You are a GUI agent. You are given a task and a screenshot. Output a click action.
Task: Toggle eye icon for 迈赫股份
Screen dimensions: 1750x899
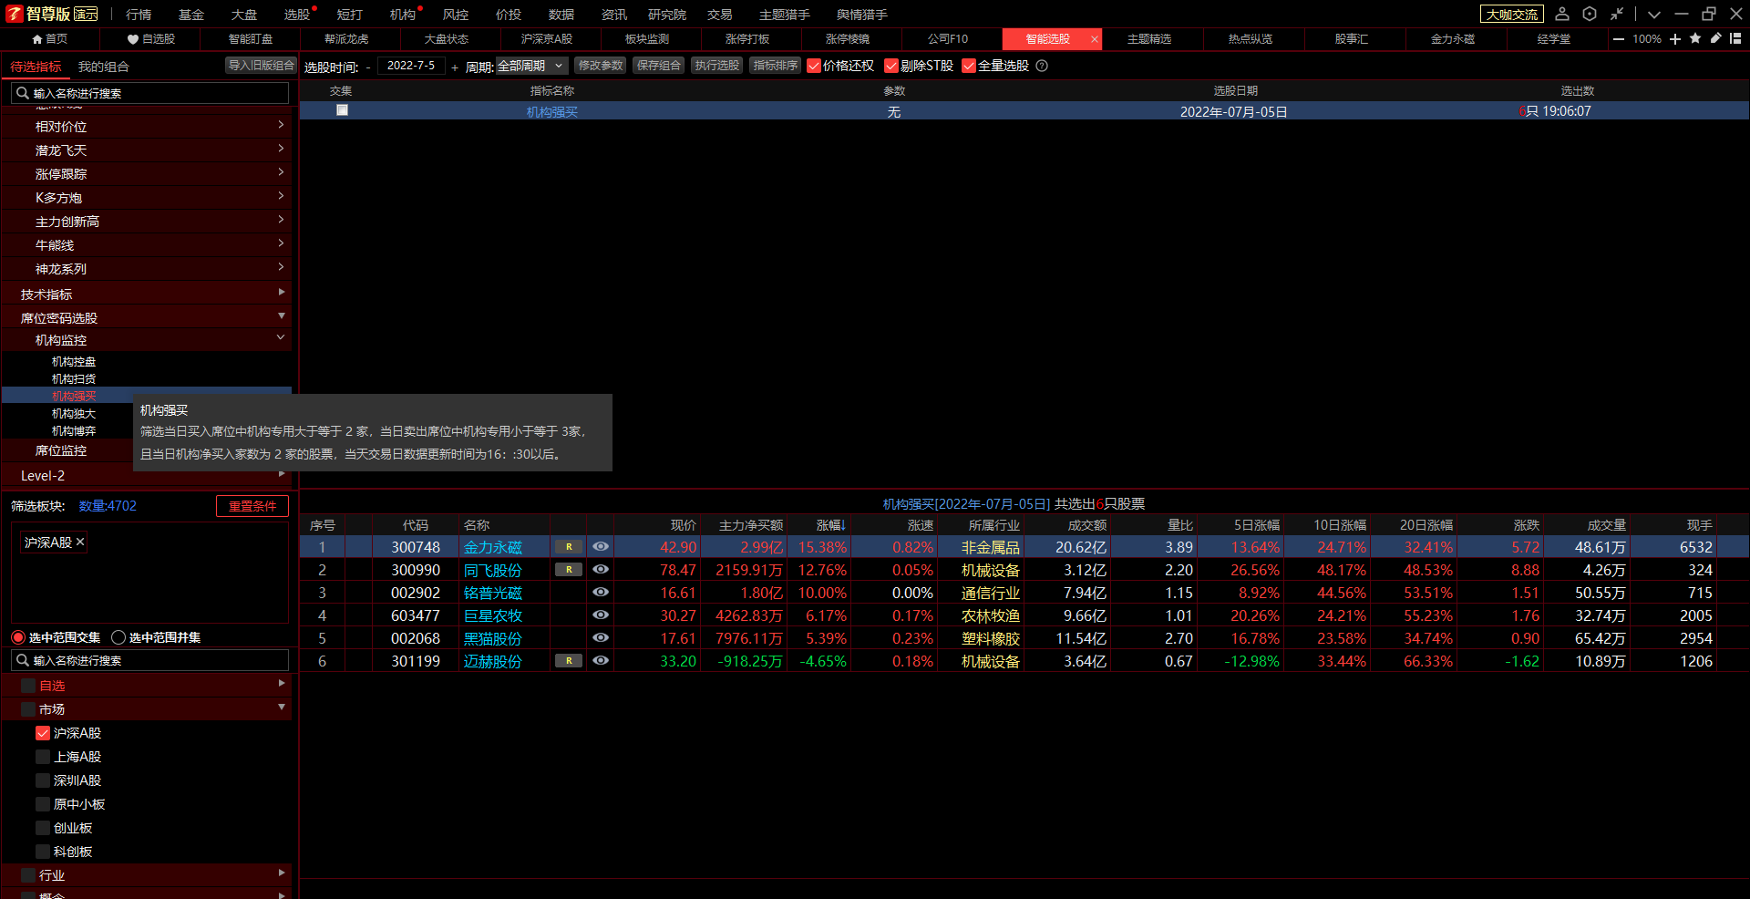coord(601,660)
